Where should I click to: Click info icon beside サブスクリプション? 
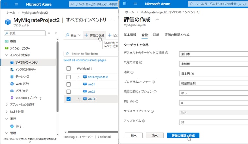152,111
